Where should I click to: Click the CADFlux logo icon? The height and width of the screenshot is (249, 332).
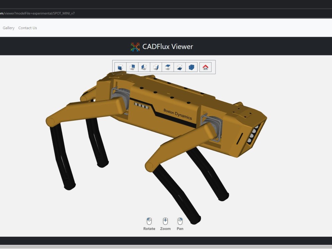point(135,47)
